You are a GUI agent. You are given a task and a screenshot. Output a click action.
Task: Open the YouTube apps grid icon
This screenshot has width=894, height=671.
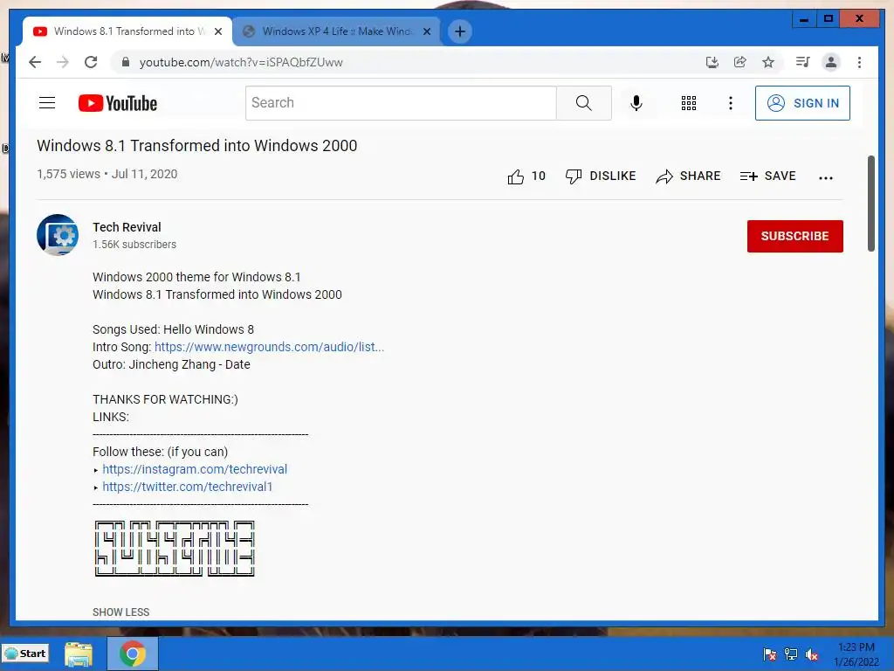click(x=689, y=103)
